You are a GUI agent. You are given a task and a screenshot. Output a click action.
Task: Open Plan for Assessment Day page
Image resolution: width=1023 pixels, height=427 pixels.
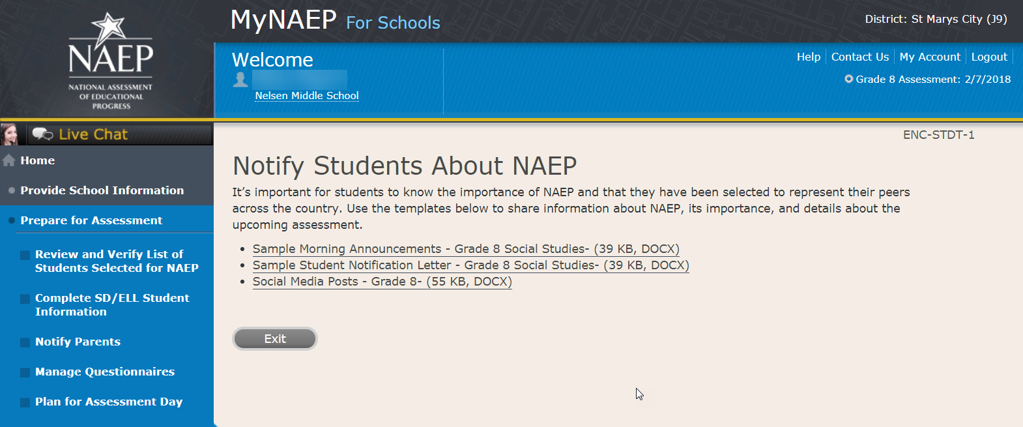click(109, 402)
